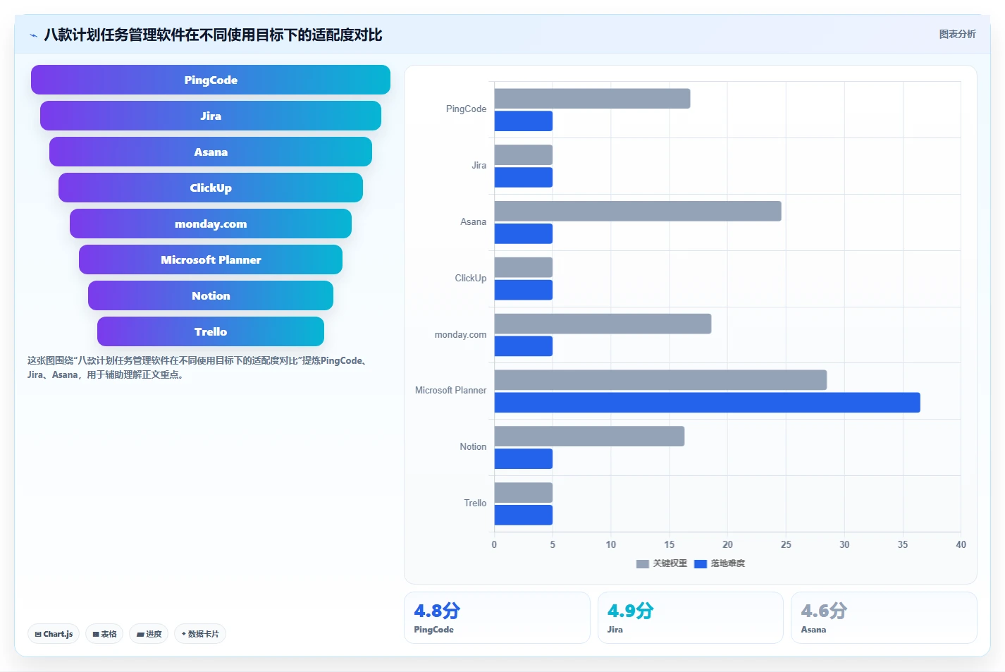This screenshot has width=1005, height=672.
Task: Click the Notion y-axis label
Action: [473, 447]
